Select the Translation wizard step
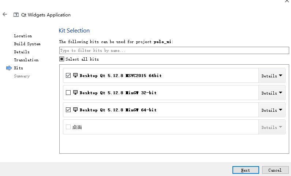 point(26,60)
